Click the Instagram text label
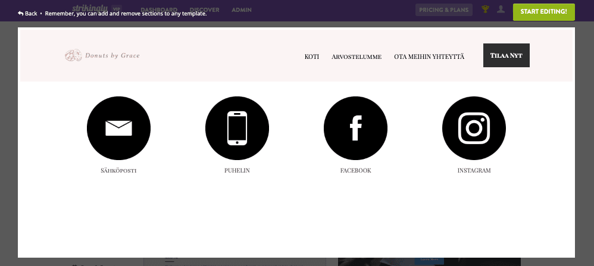Image resolution: width=594 pixels, height=266 pixels. coord(474,171)
